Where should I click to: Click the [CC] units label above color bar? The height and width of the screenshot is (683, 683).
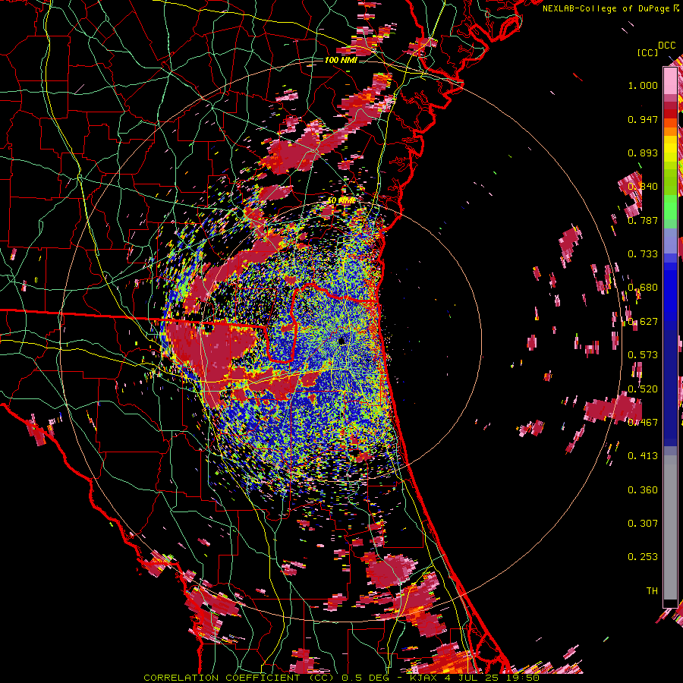(647, 52)
